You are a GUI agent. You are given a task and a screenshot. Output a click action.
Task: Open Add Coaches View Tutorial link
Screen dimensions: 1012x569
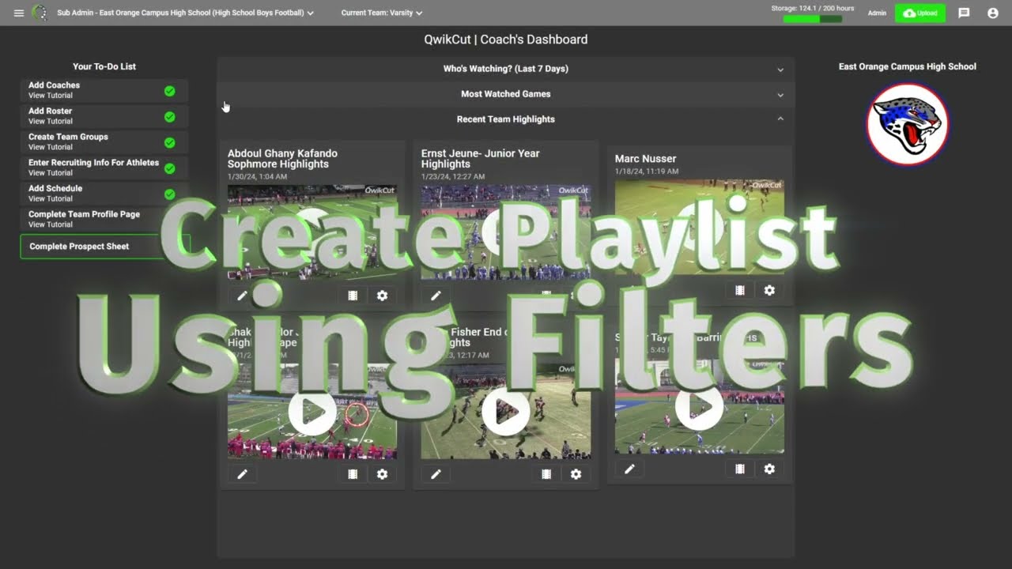pos(51,96)
